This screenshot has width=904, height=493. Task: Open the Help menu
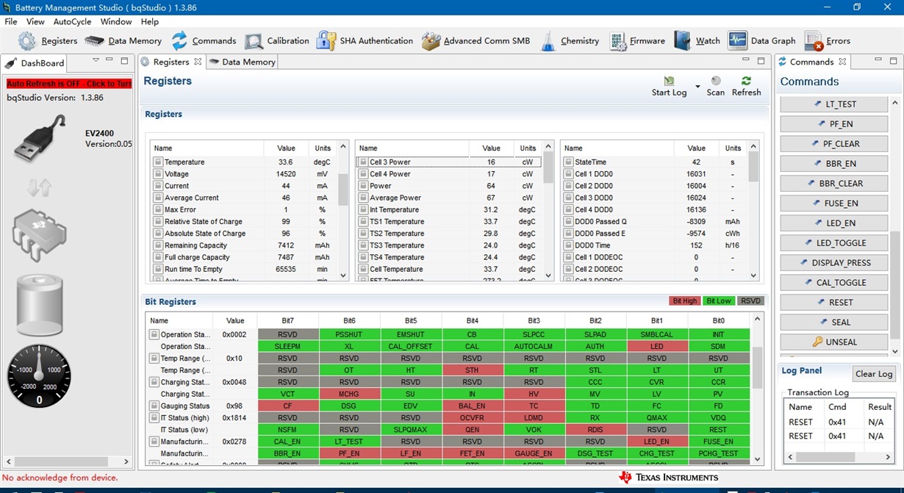(x=150, y=22)
